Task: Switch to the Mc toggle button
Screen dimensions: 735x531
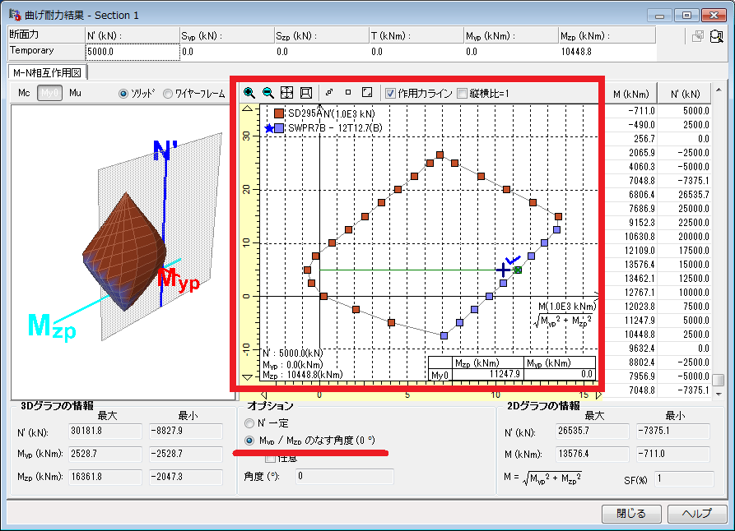Action: tap(25, 93)
